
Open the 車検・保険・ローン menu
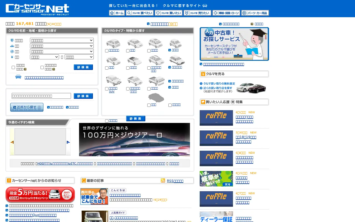226,13
